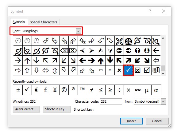Pick the registered trademark ® from recently used
Image resolution: width=177 pixels, height=134 pixels.
pos(73,90)
